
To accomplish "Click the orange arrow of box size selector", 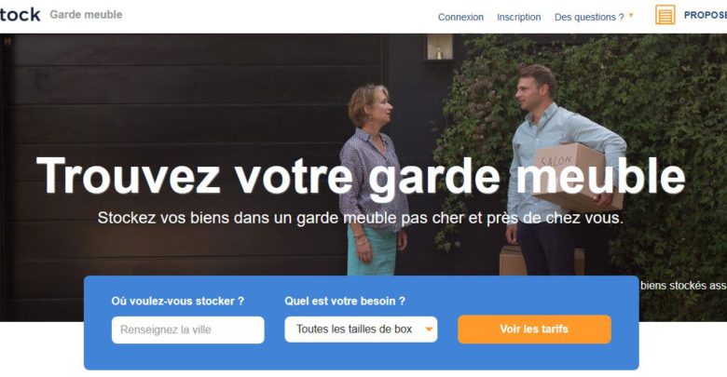I will [x=429, y=330].
